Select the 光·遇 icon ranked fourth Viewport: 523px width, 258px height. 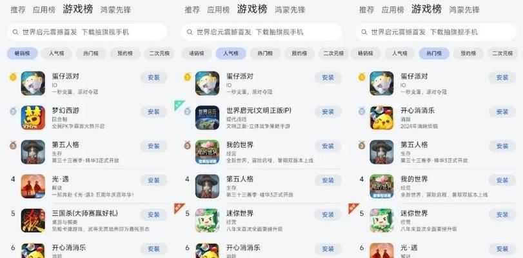[33, 186]
